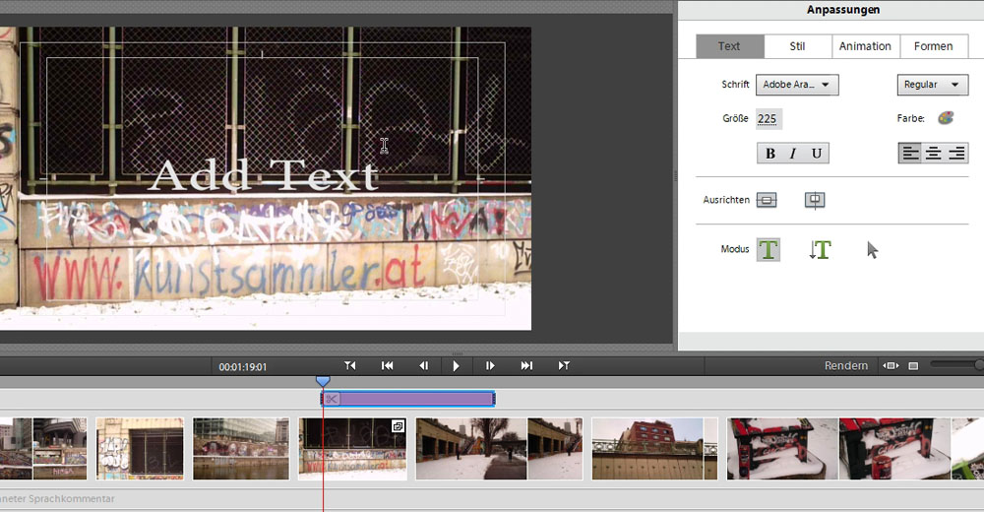This screenshot has height=512, width=984.
Task: Go to previous edit point
Action: [x=350, y=365]
